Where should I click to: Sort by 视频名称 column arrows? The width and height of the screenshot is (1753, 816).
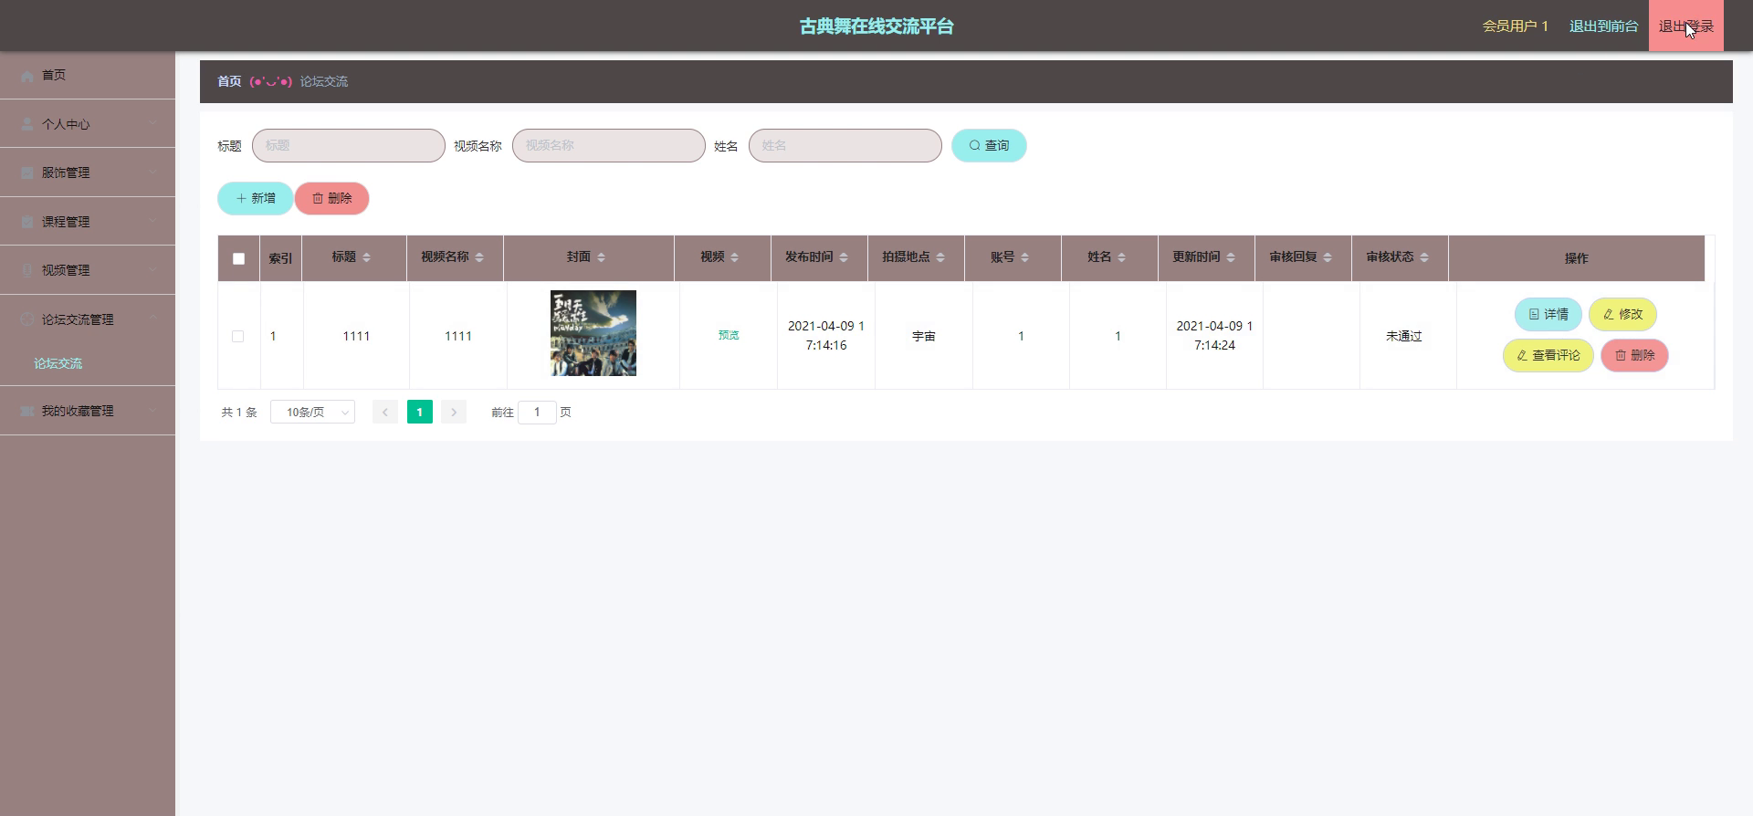click(x=479, y=257)
